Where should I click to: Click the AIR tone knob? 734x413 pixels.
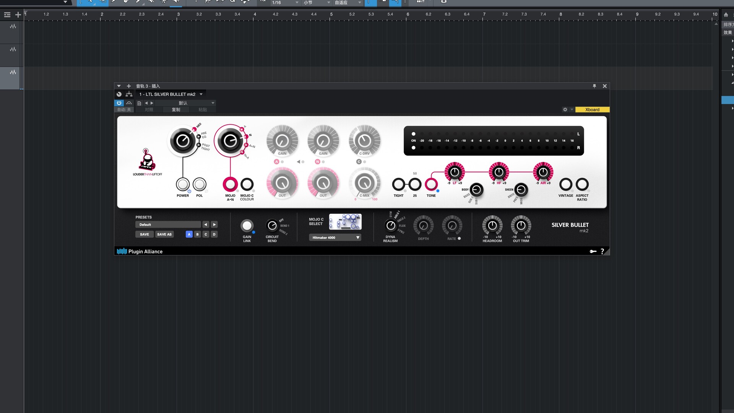[543, 172]
